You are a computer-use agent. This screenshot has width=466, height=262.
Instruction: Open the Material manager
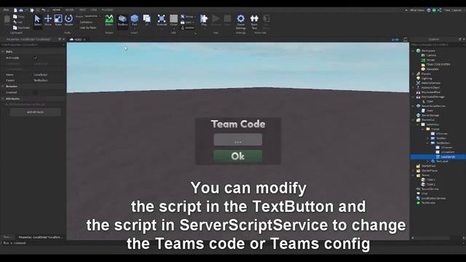coord(162,20)
